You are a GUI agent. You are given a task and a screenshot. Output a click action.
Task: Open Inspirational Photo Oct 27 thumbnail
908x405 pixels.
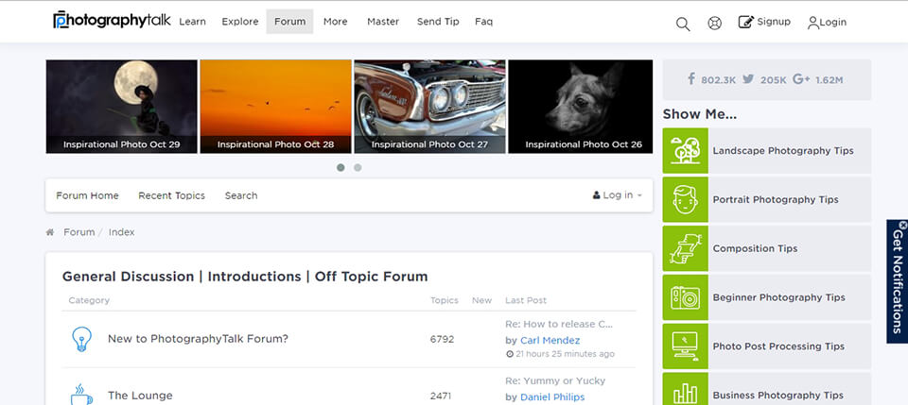tap(428, 107)
